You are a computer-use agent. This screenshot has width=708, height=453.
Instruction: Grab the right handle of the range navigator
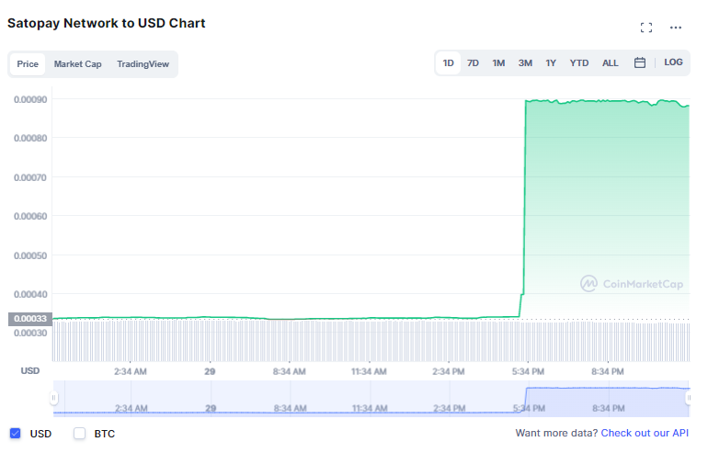tap(689, 398)
